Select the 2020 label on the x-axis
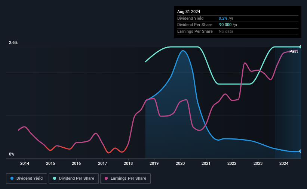Image resolution: width=307 pixels, height=189 pixels. pos(180,163)
